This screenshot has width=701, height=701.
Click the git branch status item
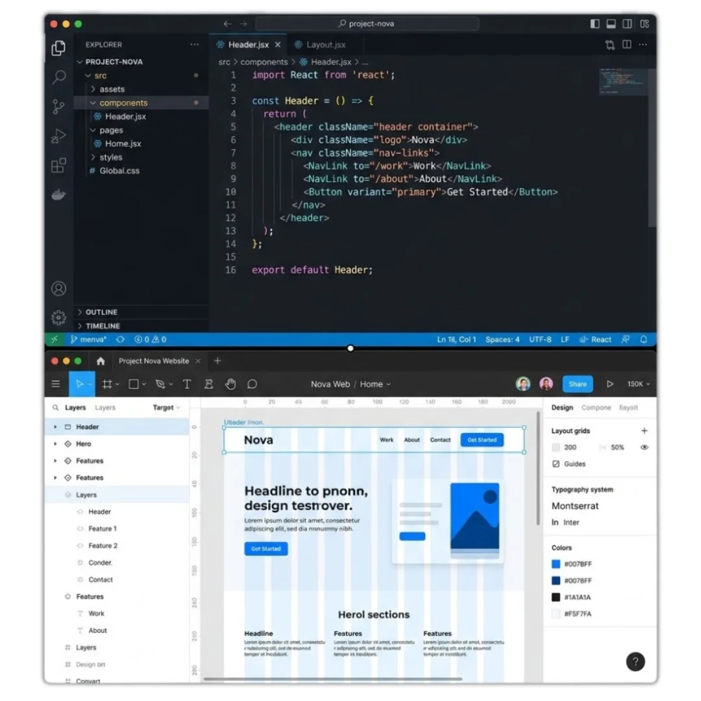click(88, 339)
